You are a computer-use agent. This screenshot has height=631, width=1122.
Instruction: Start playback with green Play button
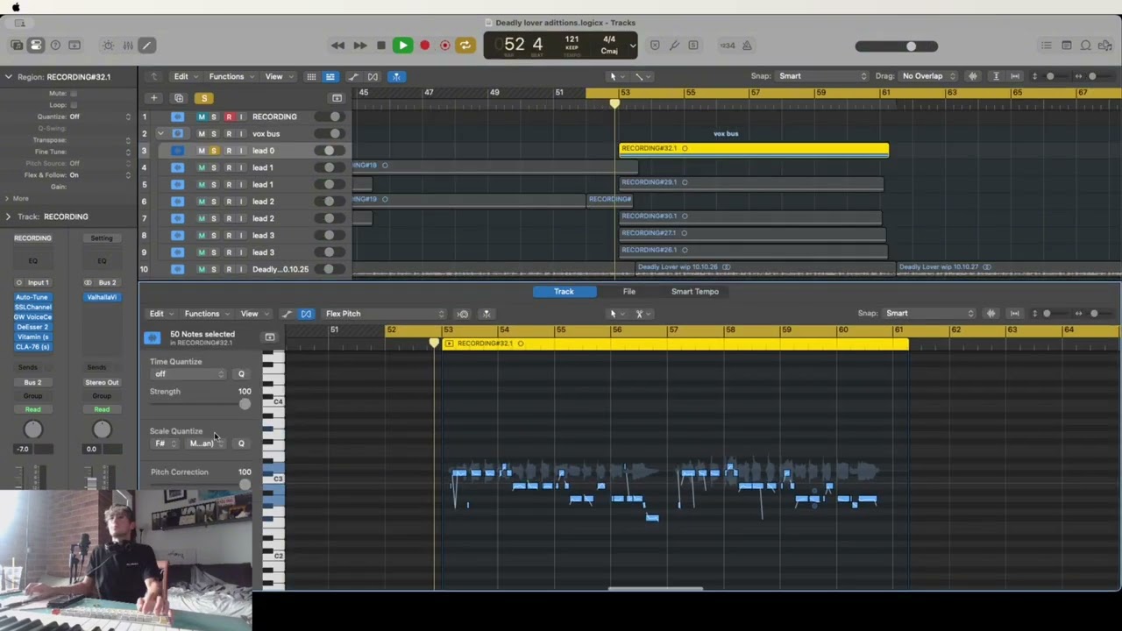[402, 46]
